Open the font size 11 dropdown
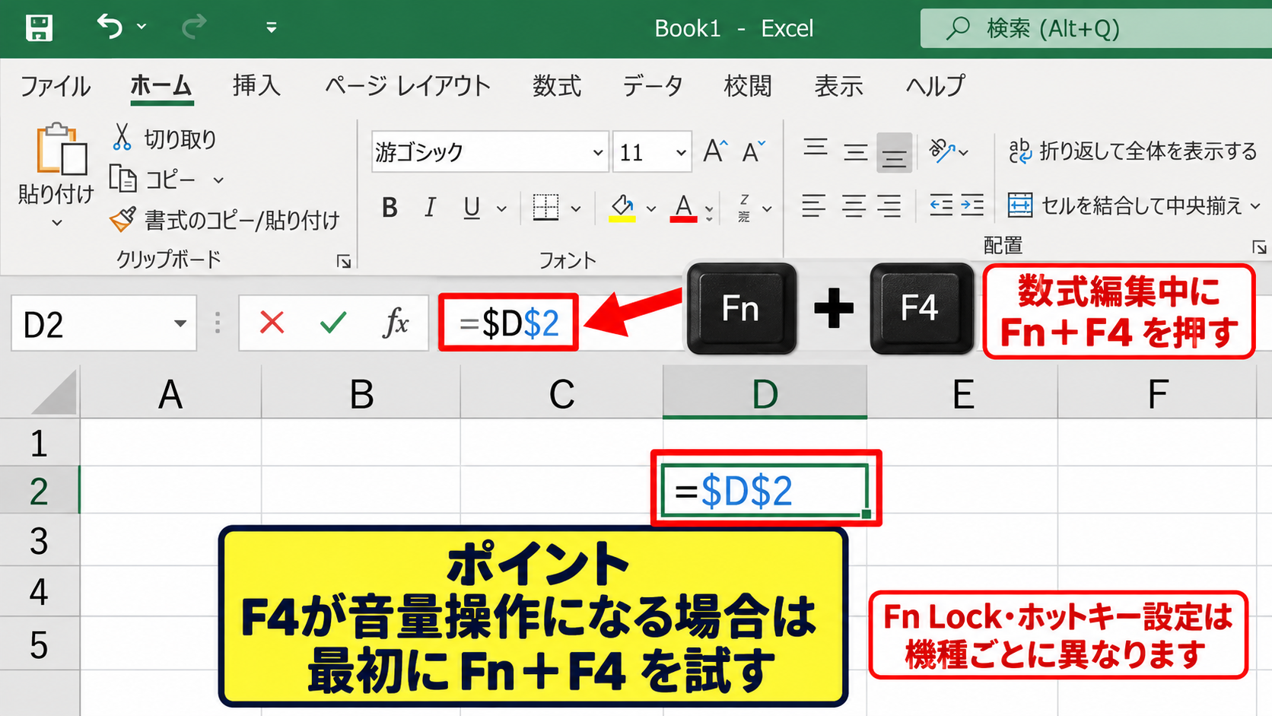 click(681, 152)
